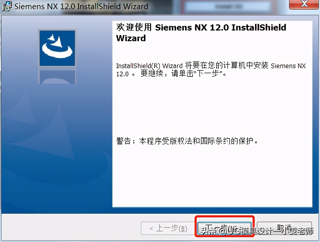The image size is (320, 242).
Task: Close the InstallShield Wizard window
Action: (304, 4)
